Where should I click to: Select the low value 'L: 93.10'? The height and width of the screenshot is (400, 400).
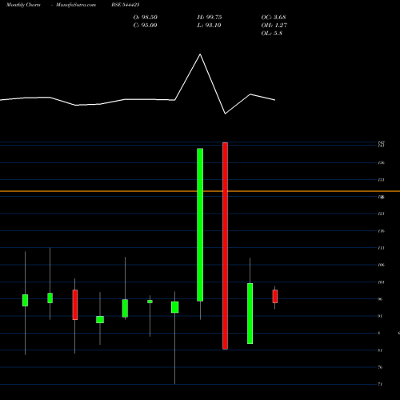pos(209,26)
